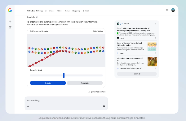Click the link icon next to template
186x121 pixels.
pyautogui.click(x=37, y=17)
